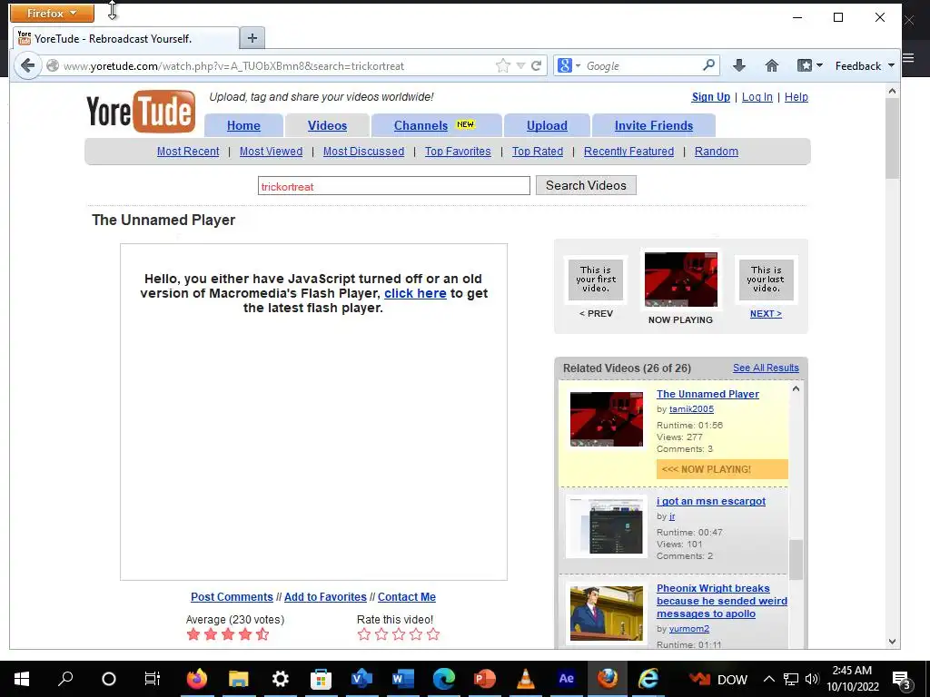Select the YoreTude browser tab
Screen dimensions: 930x697
click(x=124, y=38)
